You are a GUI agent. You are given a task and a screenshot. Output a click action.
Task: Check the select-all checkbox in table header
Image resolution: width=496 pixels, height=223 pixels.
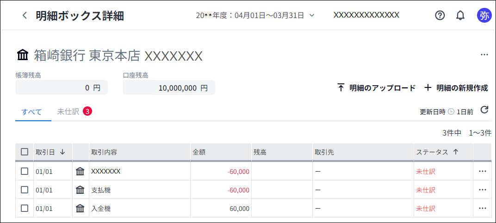point(25,152)
